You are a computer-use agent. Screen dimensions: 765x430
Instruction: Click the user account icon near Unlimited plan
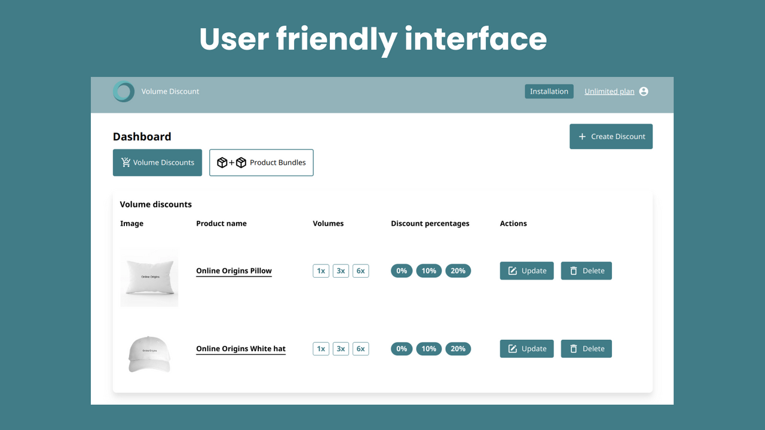[x=643, y=91]
